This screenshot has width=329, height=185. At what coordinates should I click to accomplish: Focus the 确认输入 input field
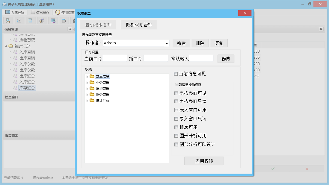pyautogui.click(x=201, y=58)
